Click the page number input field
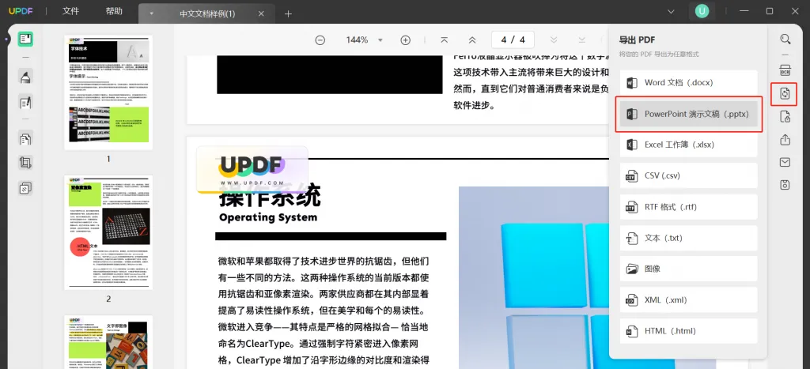810x369 pixels. click(x=513, y=40)
